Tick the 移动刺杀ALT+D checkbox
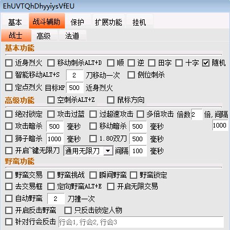The height and width of the screenshot is (230, 230). pos(51,63)
